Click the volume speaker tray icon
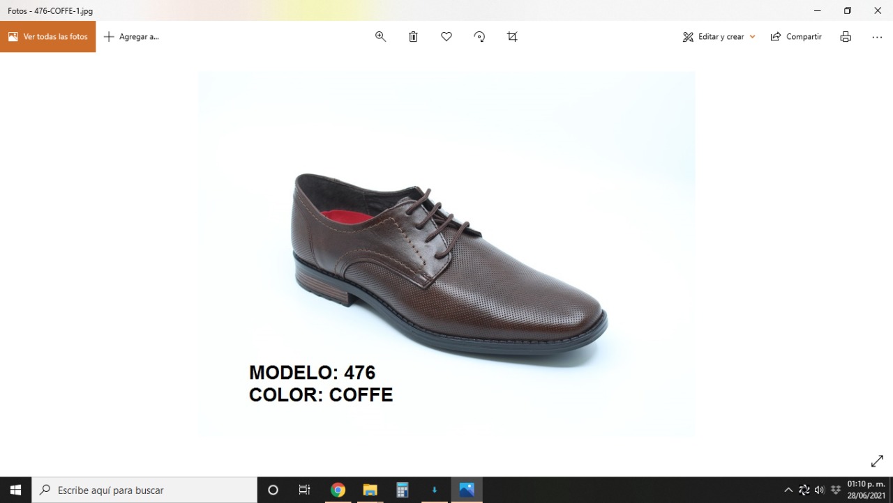The width and height of the screenshot is (893, 503). coord(820,490)
